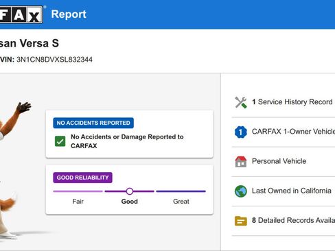Click the CARFAX fox mascot image

pos(14,170)
